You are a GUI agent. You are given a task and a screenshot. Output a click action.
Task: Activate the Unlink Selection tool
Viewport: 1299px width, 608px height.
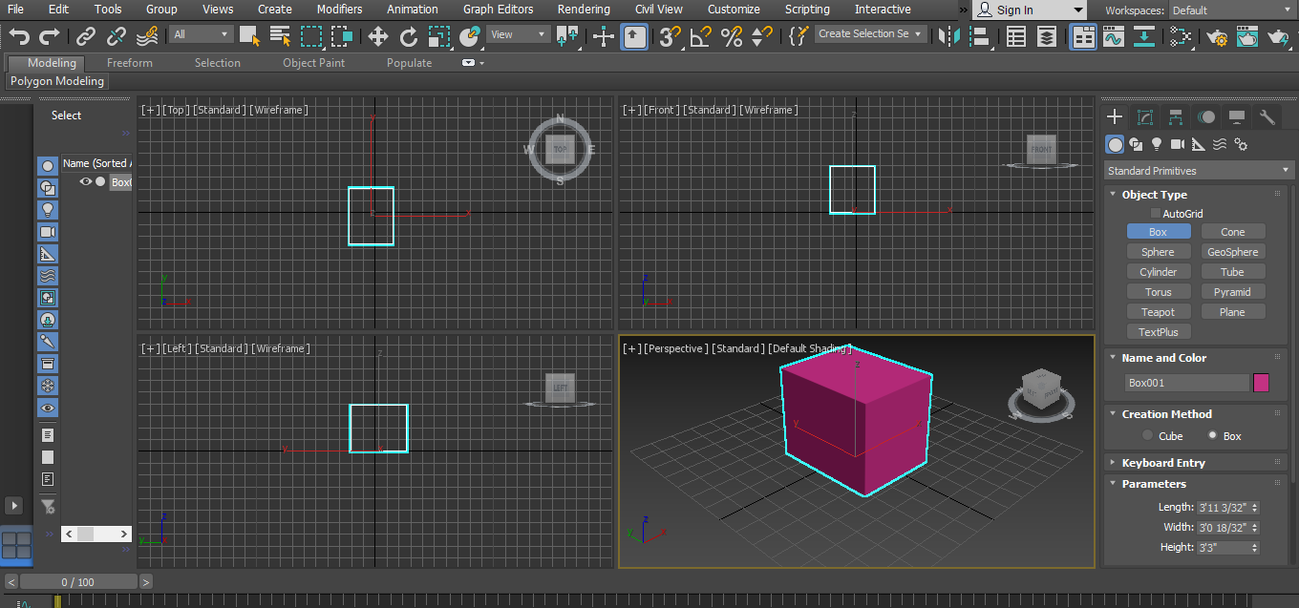[x=117, y=37]
